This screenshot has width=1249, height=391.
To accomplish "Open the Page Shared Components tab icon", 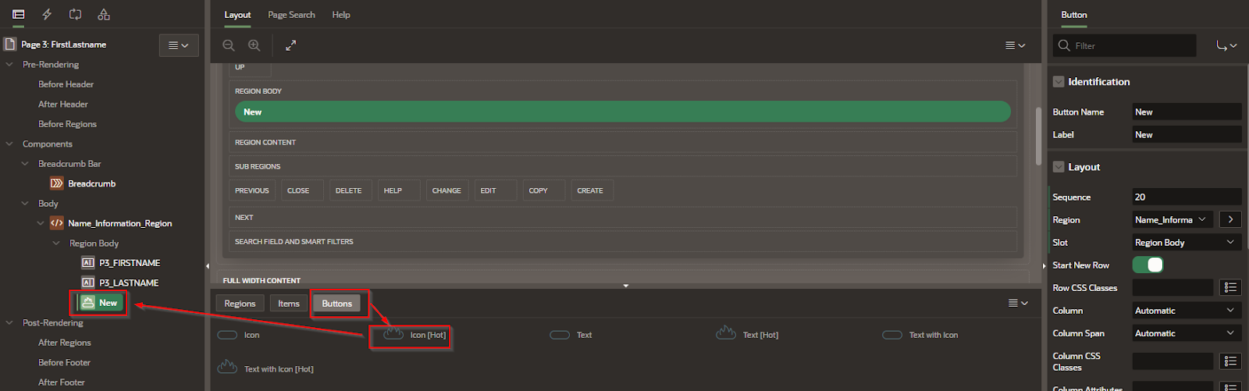I will [104, 14].
